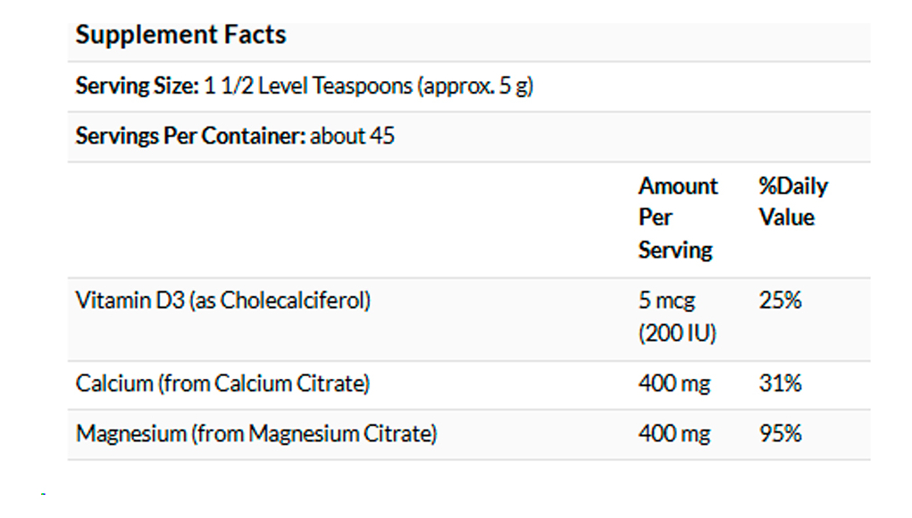Screen dimensions: 912x518
Task: Click the "about 45" servings value
Action: (353, 136)
